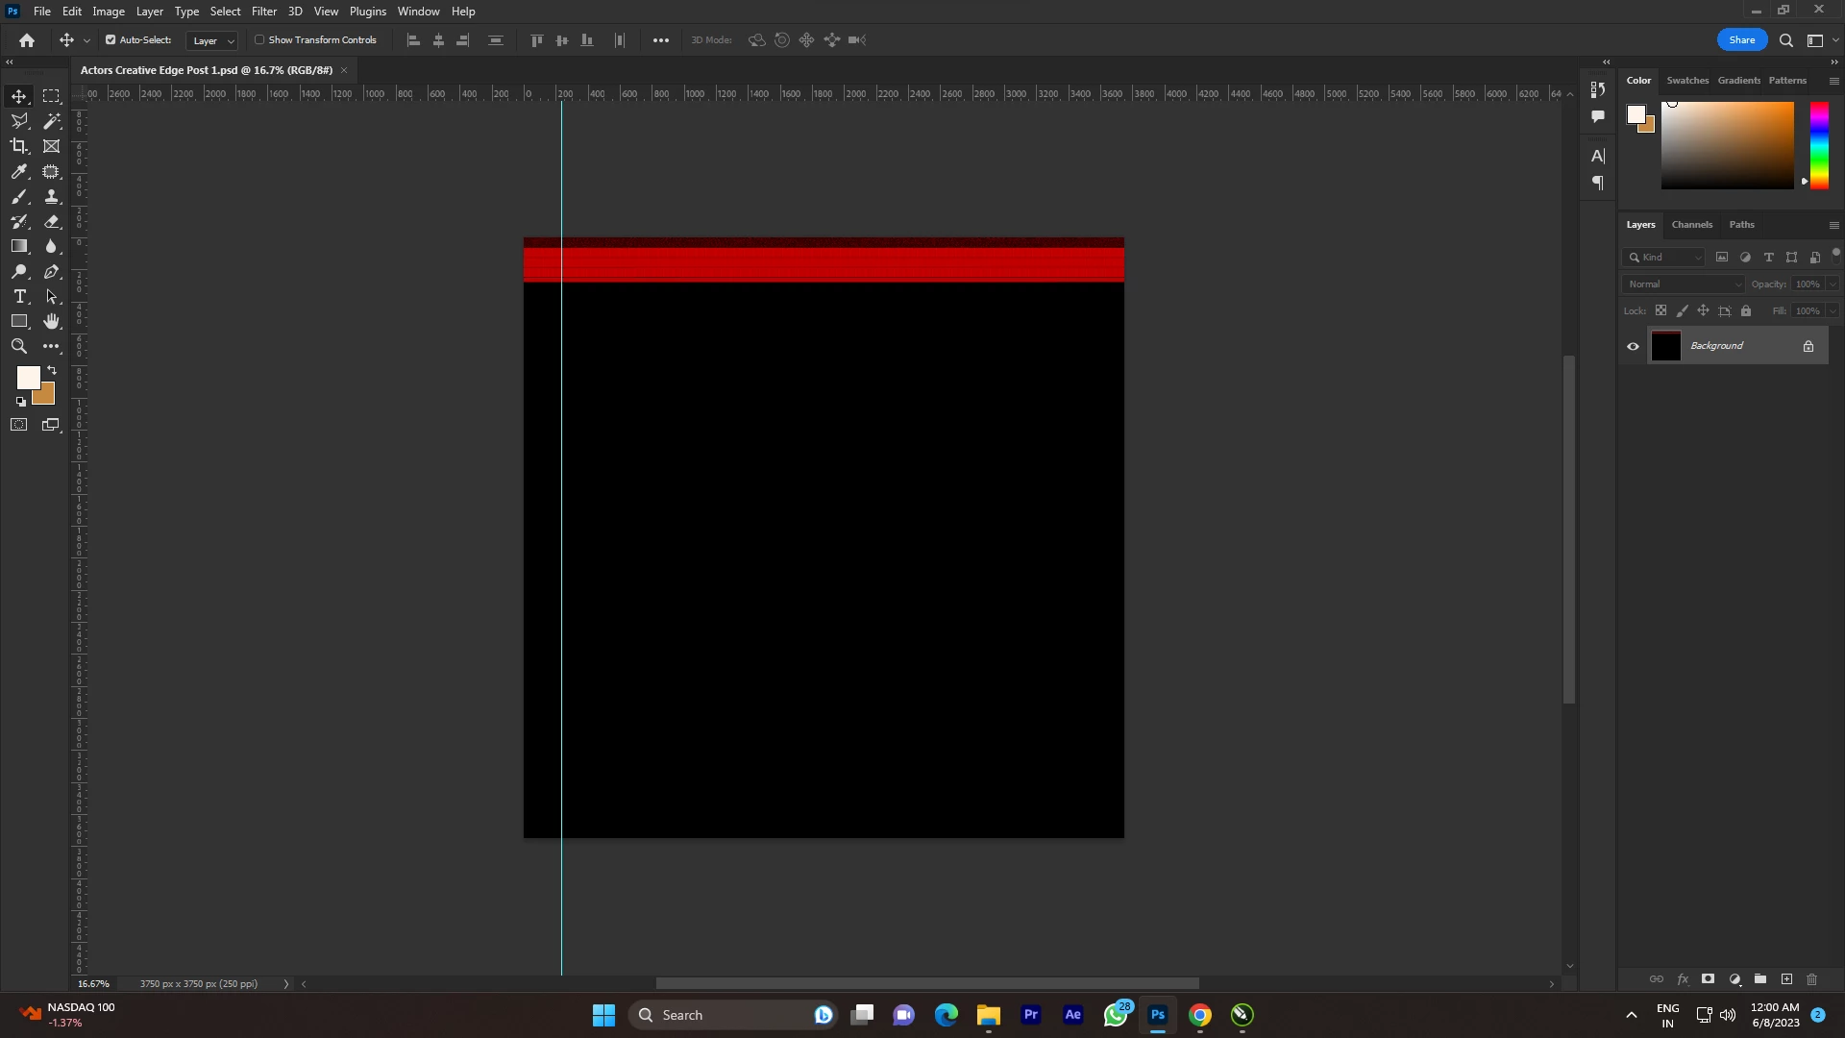Select the Magic Wand tool
This screenshot has height=1038, width=1845.
[x=52, y=121]
